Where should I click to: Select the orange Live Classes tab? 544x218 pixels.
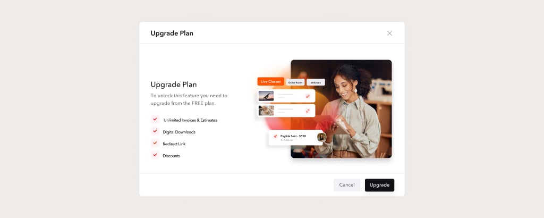click(270, 81)
